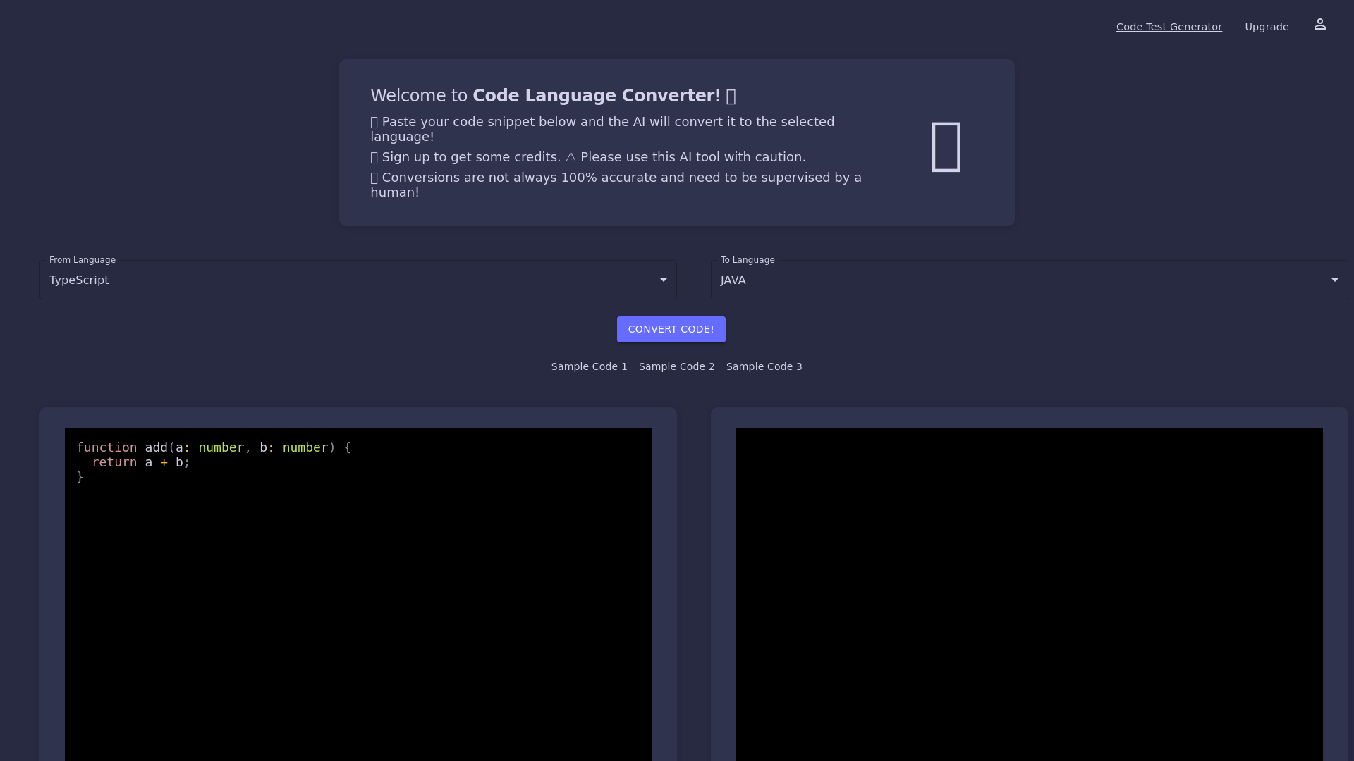Click the 'function add' code line

click(214, 447)
